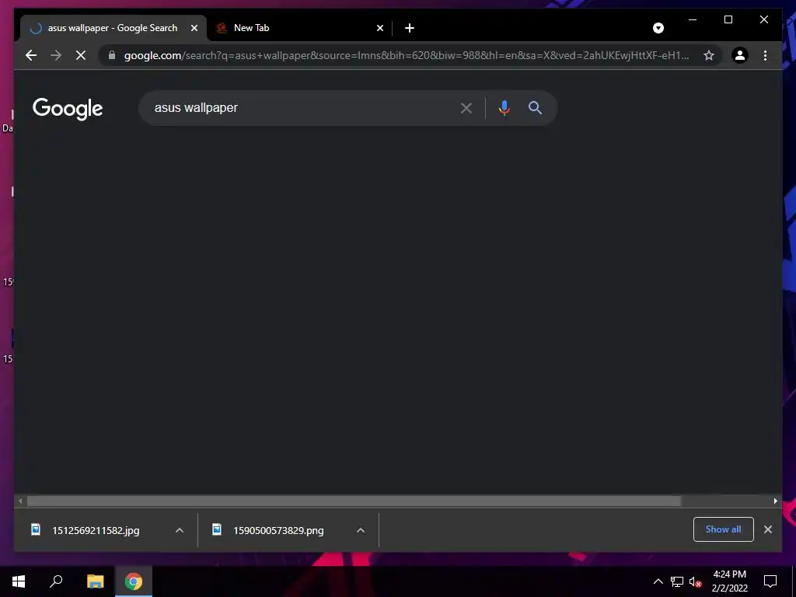Click the horizontal scrollbar thumb
796x597 pixels.
click(354, 501)
